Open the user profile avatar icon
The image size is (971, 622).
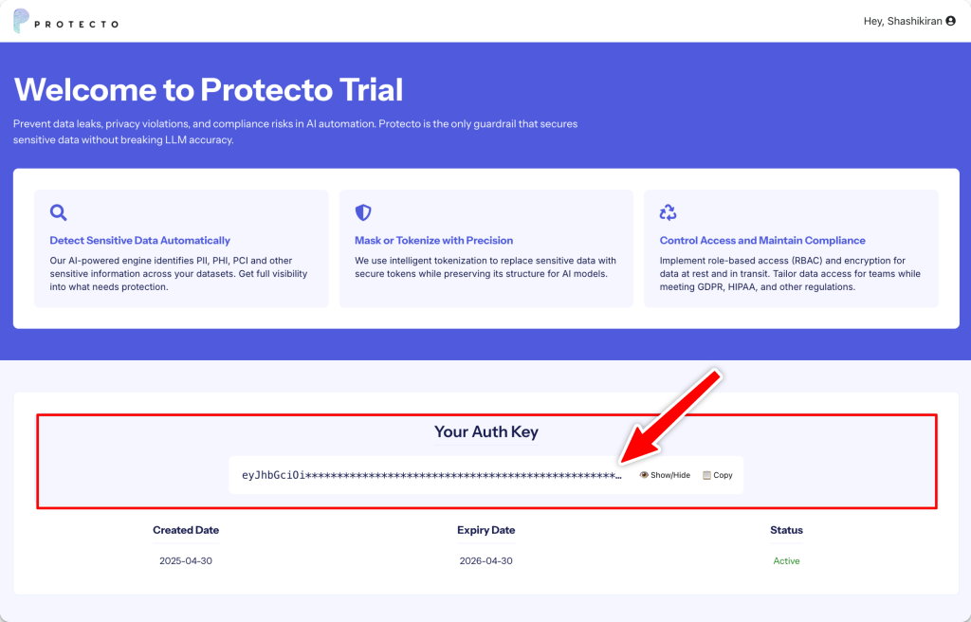pyautogui.click(x=951, y=21)
